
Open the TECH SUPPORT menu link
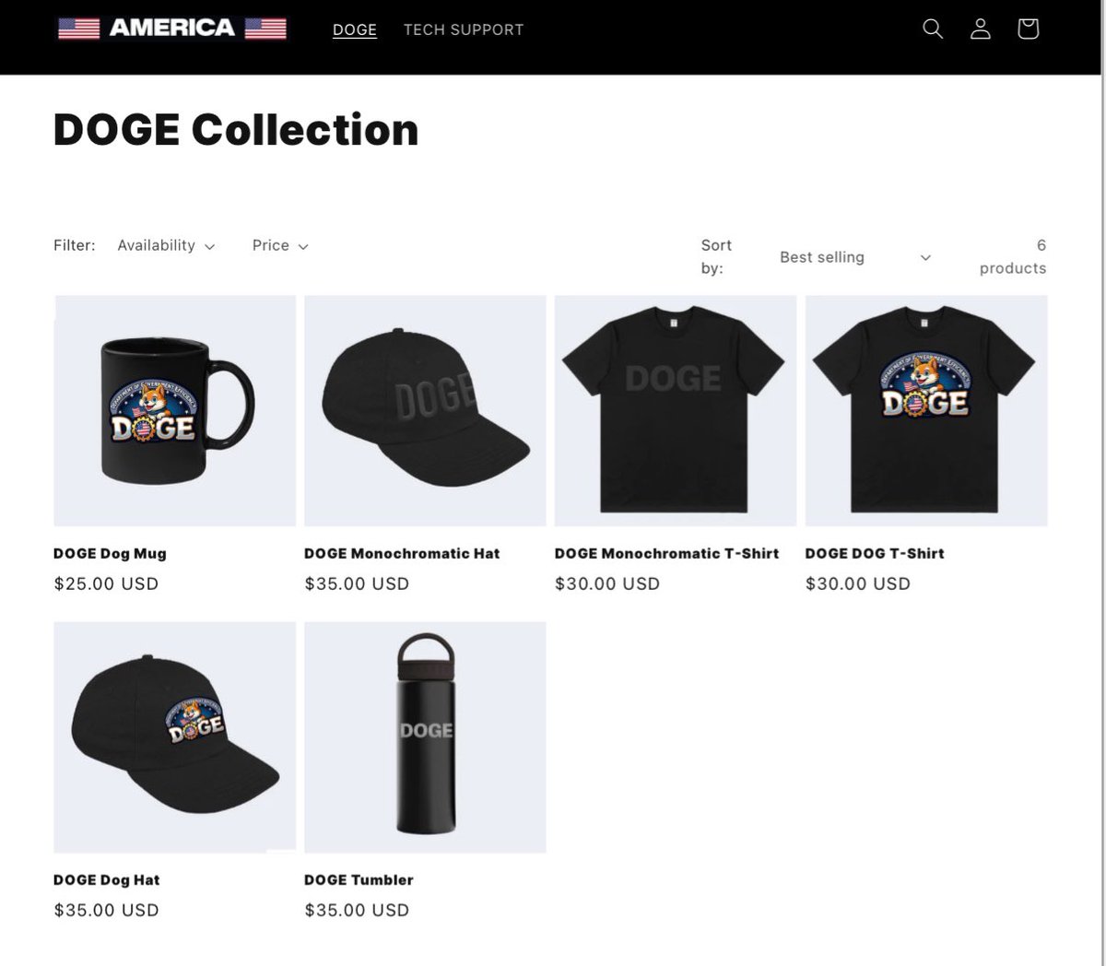[x=464, y=29]
